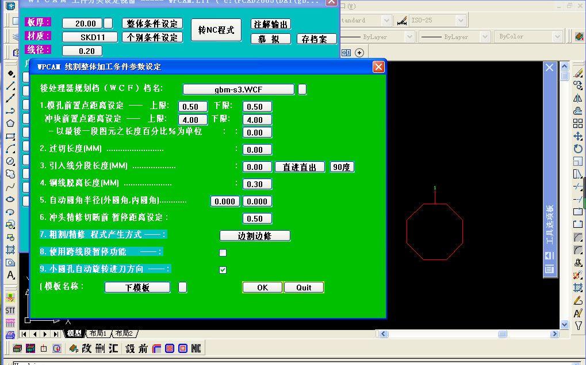Open the 汇 icon in the bottom toolbar
Viewport: 586px width, 365px height.
click(x=113, y=348)
